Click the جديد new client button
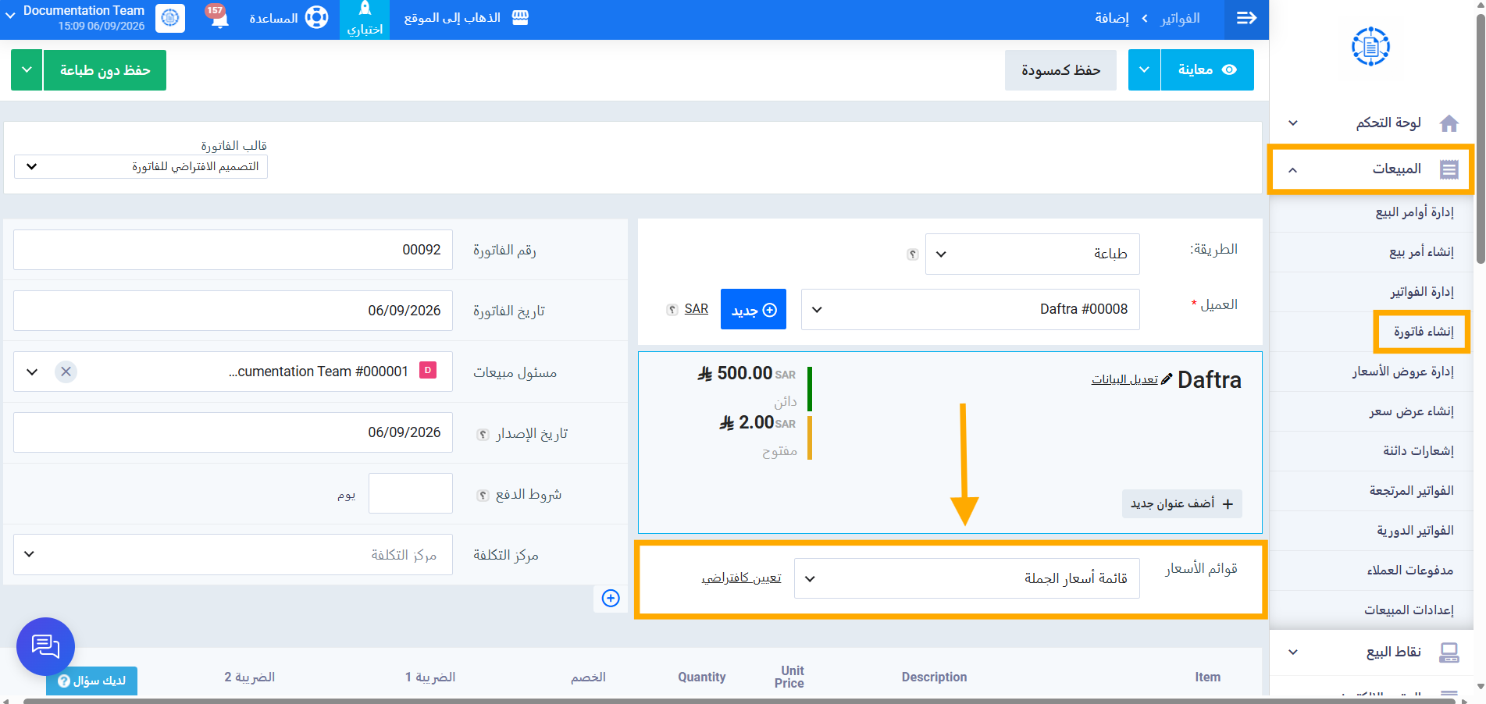The height and width of the screenshot is (704, 1486). click(x=754, y=309)
